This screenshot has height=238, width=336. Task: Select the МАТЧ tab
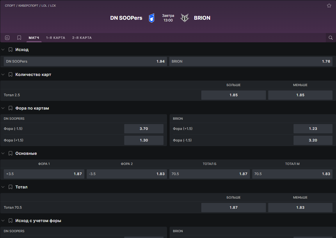(x=34, y=38)
